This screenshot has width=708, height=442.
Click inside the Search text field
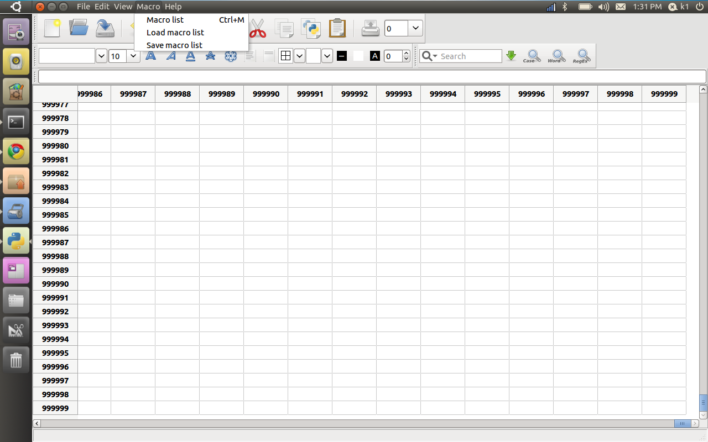pyautogui.click(x=469, y=56)
